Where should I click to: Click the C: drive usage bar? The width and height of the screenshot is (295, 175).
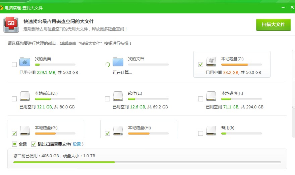(x=241, y=65)
